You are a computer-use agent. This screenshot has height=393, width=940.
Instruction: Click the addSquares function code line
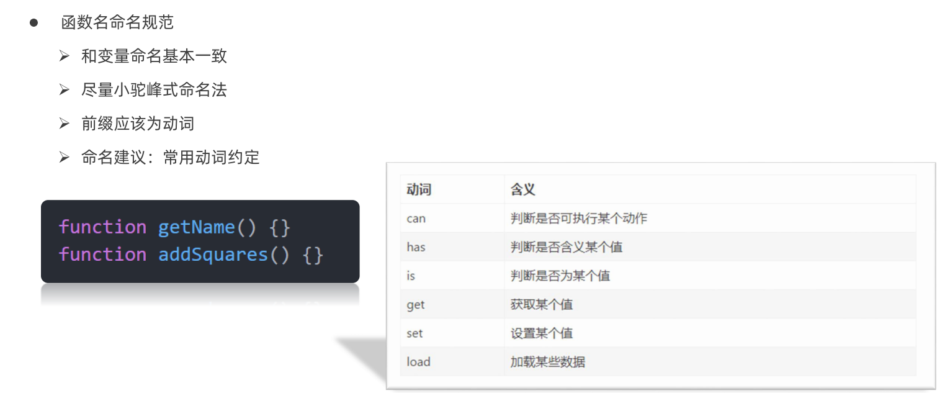click(191, 255)
